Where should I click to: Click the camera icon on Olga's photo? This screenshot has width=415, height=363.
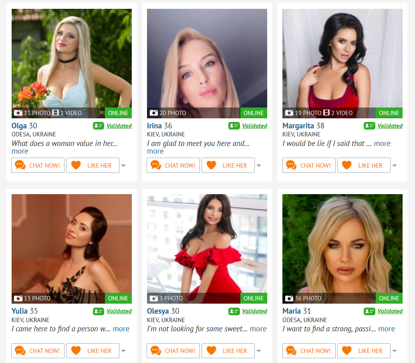click(18, 113)
